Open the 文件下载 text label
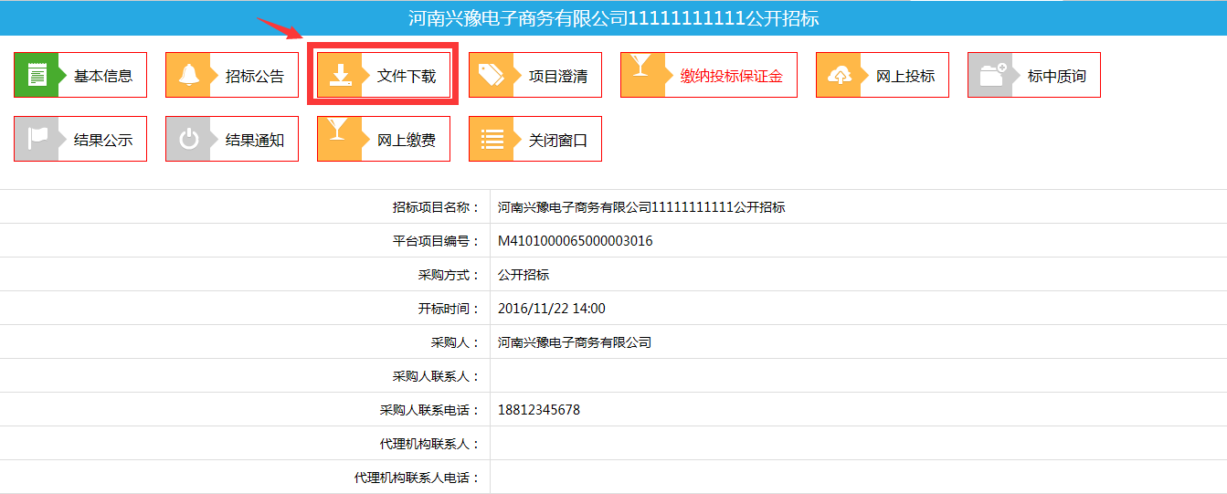 pos(407,76)
